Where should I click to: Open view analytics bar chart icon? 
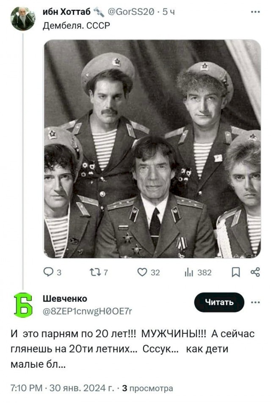click(189, 272)
